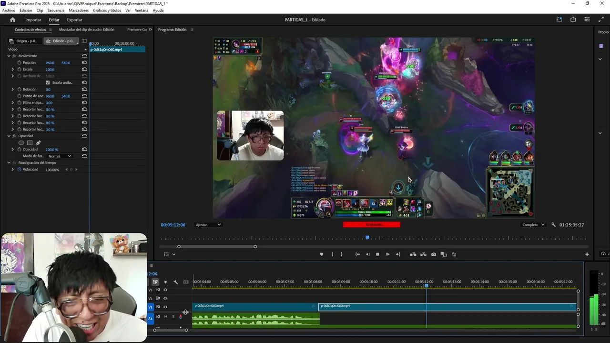Open Program monitor wrench settings
Screen dimensions: 610x343
pyautogui.click(x=553, y=225)
